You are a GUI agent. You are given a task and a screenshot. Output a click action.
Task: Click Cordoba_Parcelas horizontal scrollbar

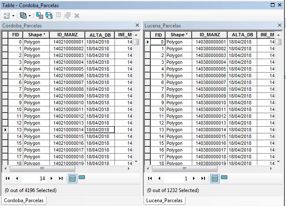tap(68, 168)
